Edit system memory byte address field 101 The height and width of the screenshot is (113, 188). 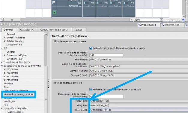click(x=106, y=55)
